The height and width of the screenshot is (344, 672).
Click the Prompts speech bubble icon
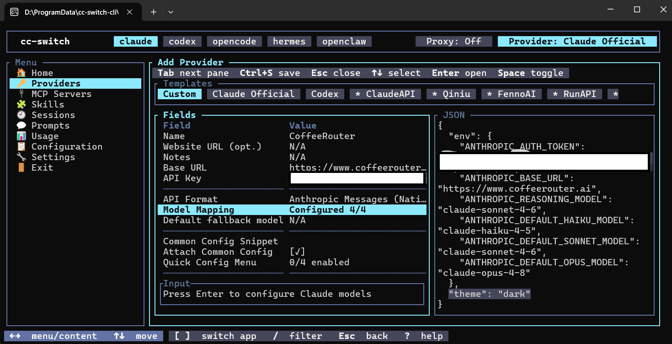pyautogui.click(x=21, y=125)
